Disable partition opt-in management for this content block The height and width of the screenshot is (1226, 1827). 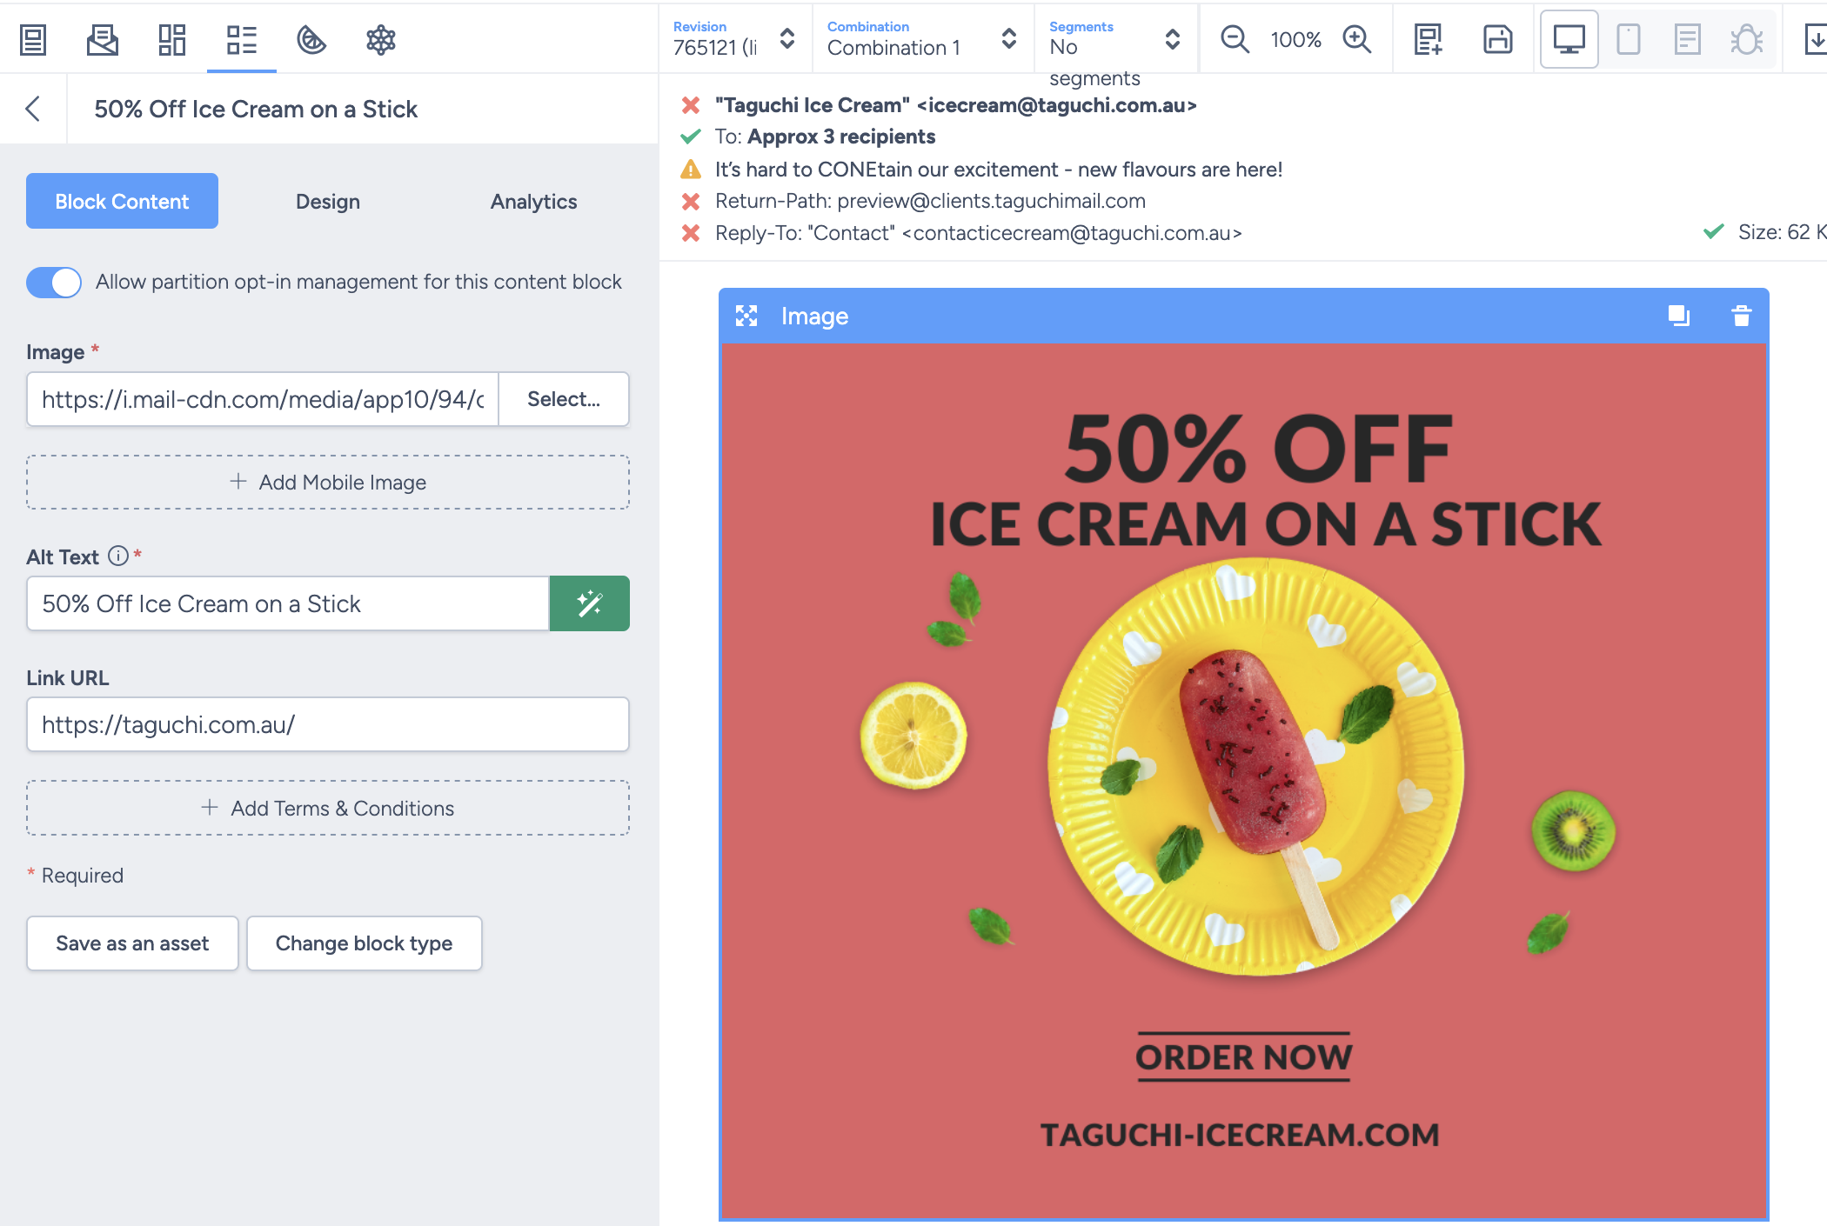53,282
